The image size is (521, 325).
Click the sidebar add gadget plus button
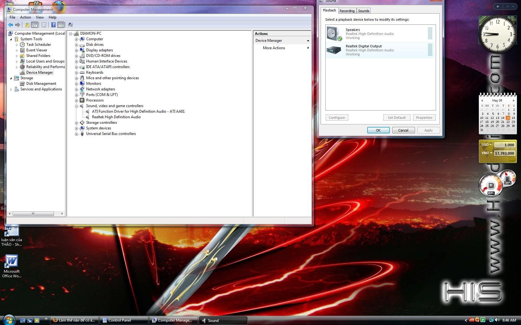497,6
